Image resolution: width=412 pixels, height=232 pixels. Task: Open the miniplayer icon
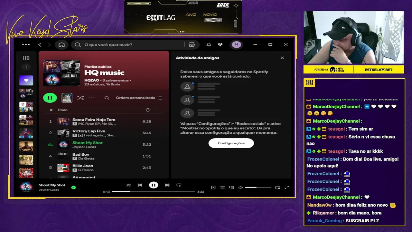pos(278,188)
